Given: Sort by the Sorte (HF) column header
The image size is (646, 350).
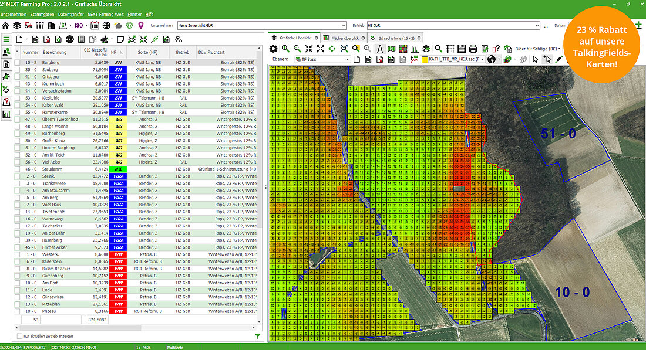Looking at the screenshot, I should click(147, 52).
